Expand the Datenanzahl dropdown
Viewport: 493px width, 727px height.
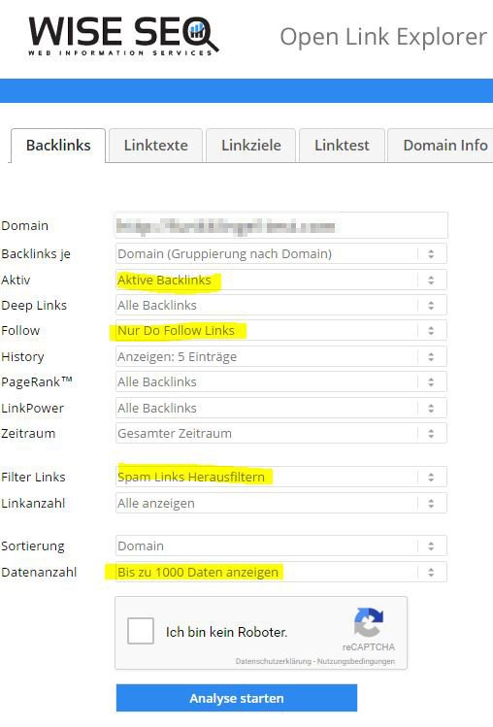coord(281,572)
